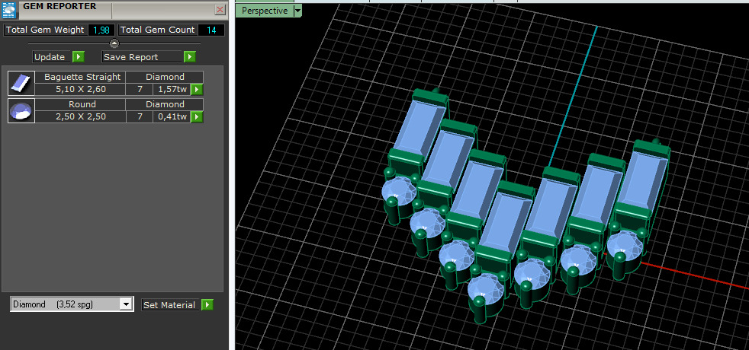
Task: Click the Update button
Action: point(52,57)
